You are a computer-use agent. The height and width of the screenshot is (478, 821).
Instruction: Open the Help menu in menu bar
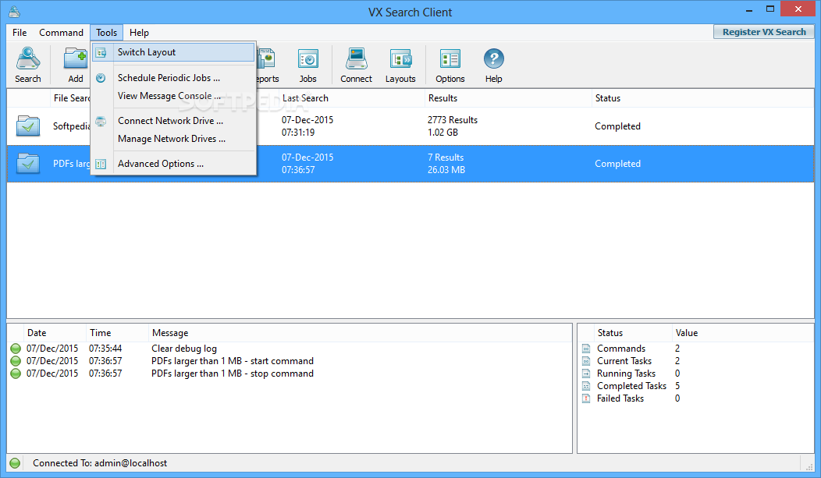tap(139, 33)
